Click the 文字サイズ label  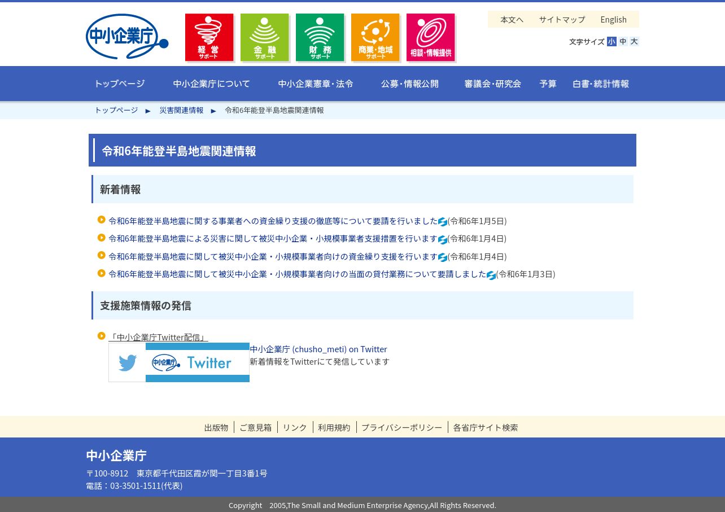coord(587,42)
